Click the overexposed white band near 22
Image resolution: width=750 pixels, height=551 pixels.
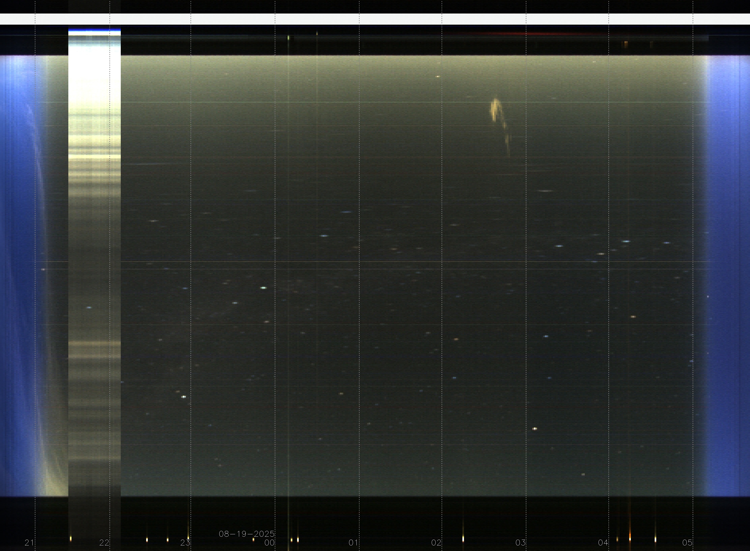pos(94,73)
